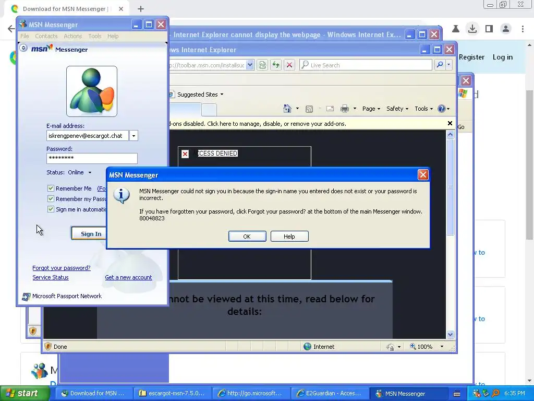This screenshot has height=401, width=534.
Task: Click the IE vertical scrollbar up arrow
Action: (x=450, y=135)
